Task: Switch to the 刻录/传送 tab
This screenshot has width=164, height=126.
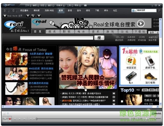Action: [49, 10]
